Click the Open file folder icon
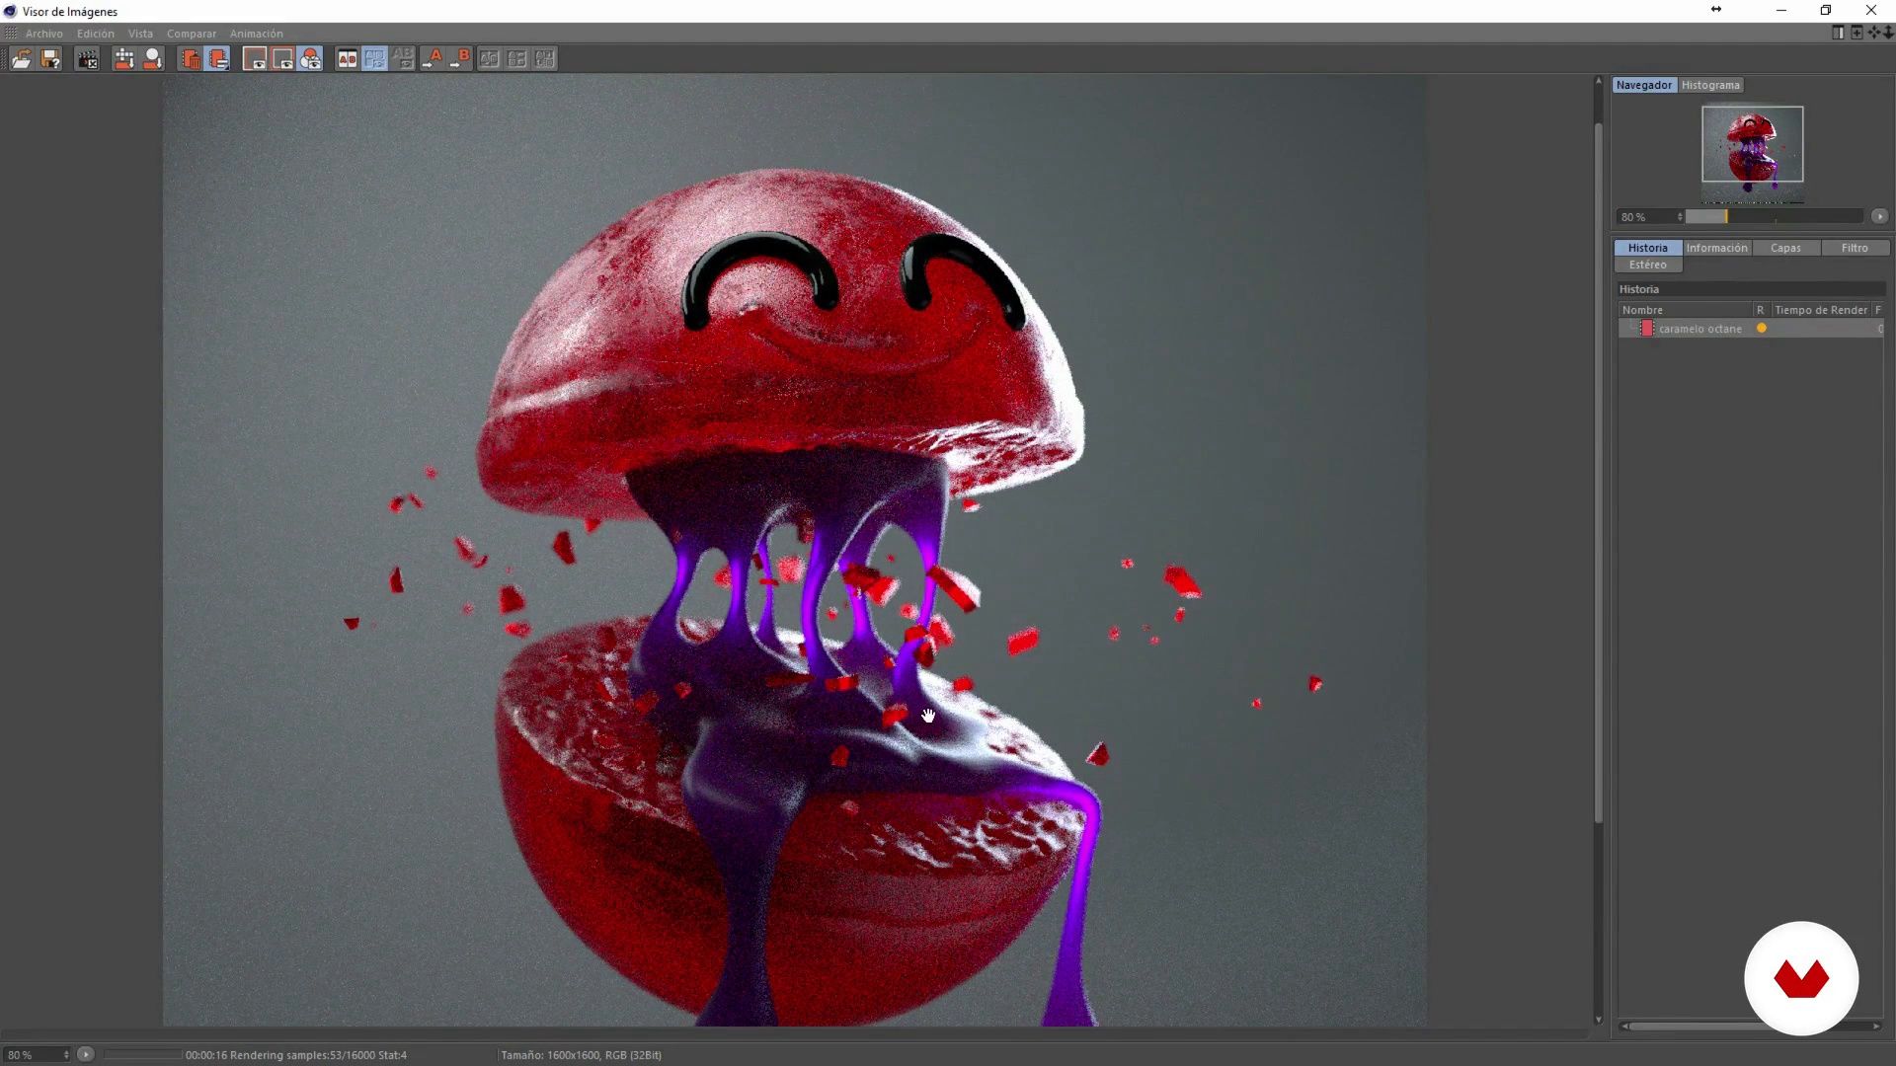The image size is (1896, 1066). tap(21, 59)
